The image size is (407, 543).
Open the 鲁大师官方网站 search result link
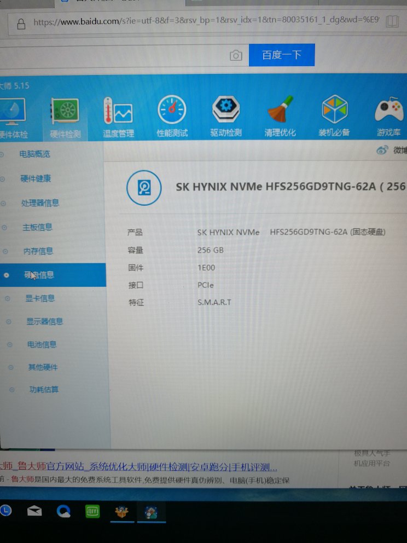pyautogui.click(x=138, y=467)
